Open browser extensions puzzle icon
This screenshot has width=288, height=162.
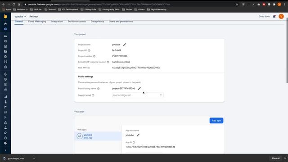(274, 4)
